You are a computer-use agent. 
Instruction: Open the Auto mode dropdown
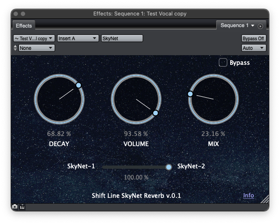click(253, 48)
